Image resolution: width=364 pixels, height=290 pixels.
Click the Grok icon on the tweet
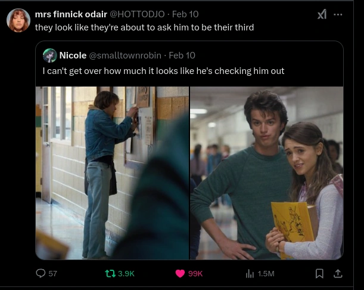322,14
